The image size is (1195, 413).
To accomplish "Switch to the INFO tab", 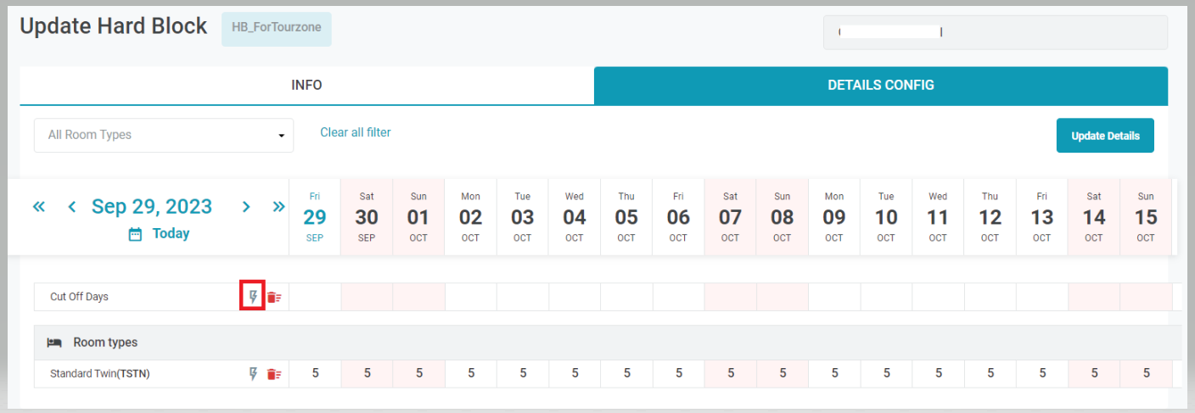I will click(x=306, y=85).
